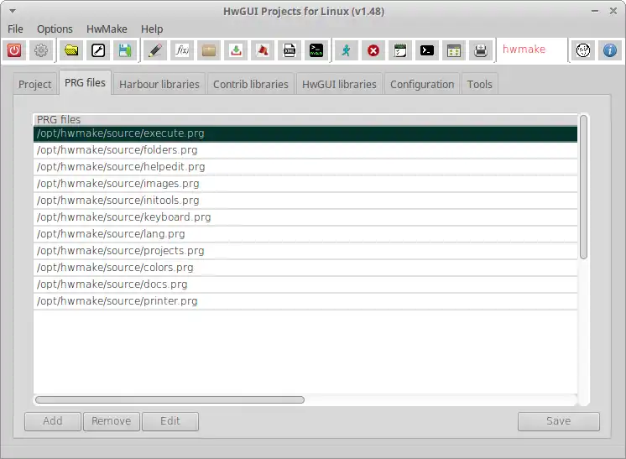Select row /opt/hwmake/source/colors.prg
The width and height of the screenshot is (626, 459).
pos(305,268)
